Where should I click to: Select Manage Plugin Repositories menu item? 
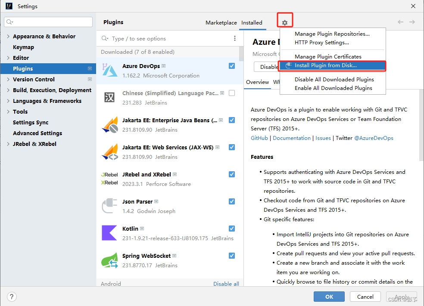pyautogui.click(x=333, y=34)
